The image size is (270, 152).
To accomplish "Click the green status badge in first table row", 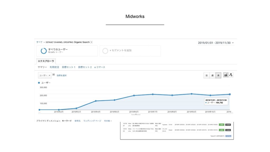I will [221, 125].
